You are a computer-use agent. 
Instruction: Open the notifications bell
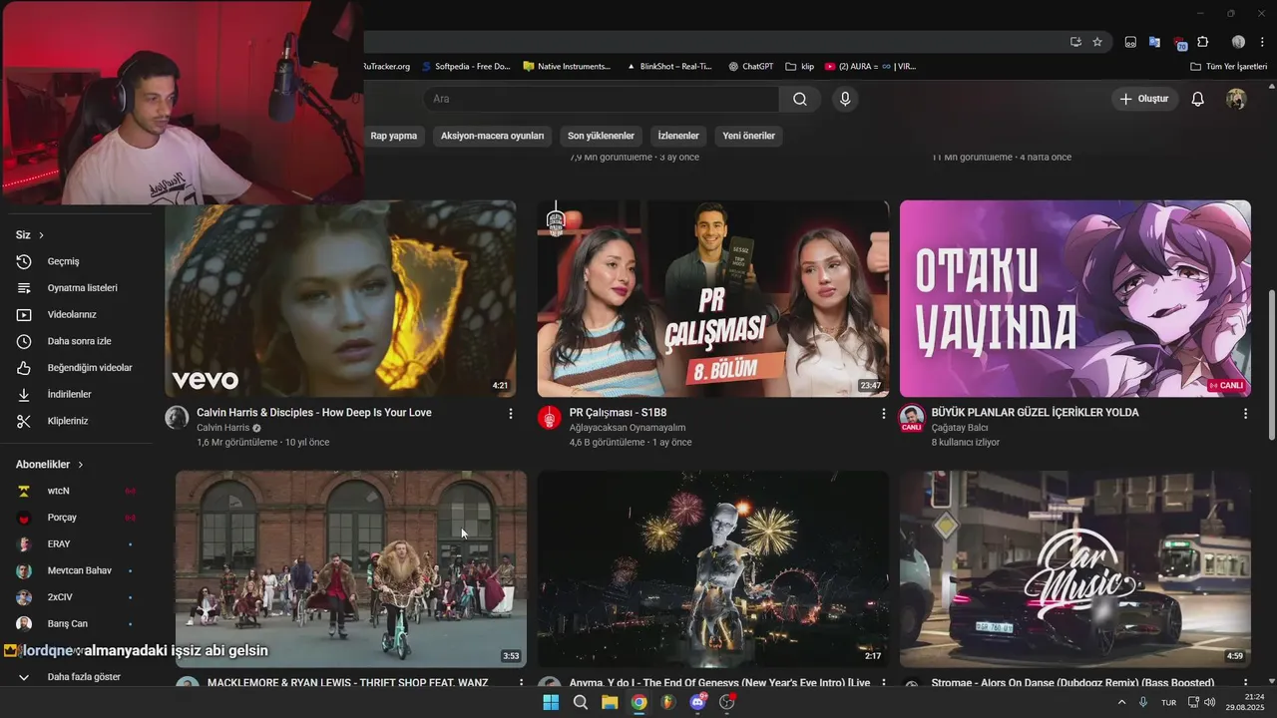coord(1198,99)
